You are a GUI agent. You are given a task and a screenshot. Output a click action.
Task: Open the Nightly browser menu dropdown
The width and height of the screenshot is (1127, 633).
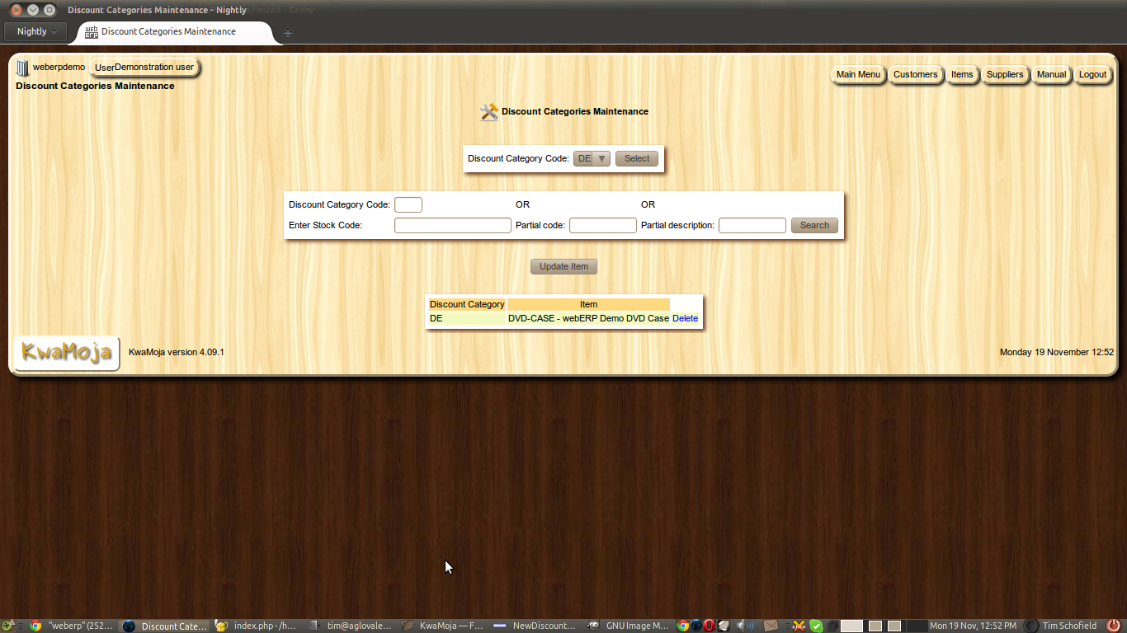coord(35,31)
